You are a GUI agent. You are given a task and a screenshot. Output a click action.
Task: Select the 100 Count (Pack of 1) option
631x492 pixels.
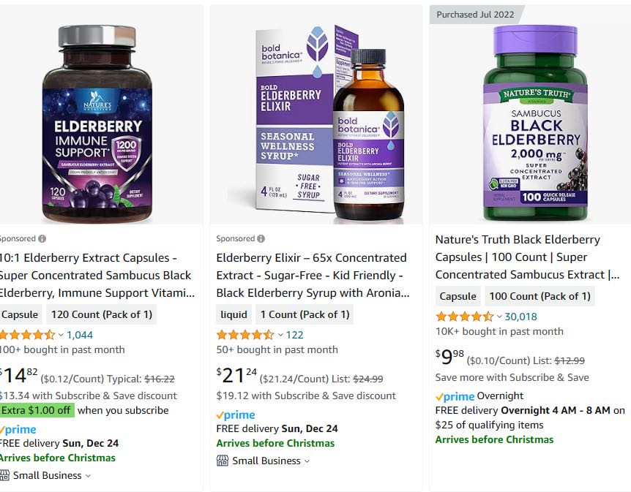coord(539,296)
